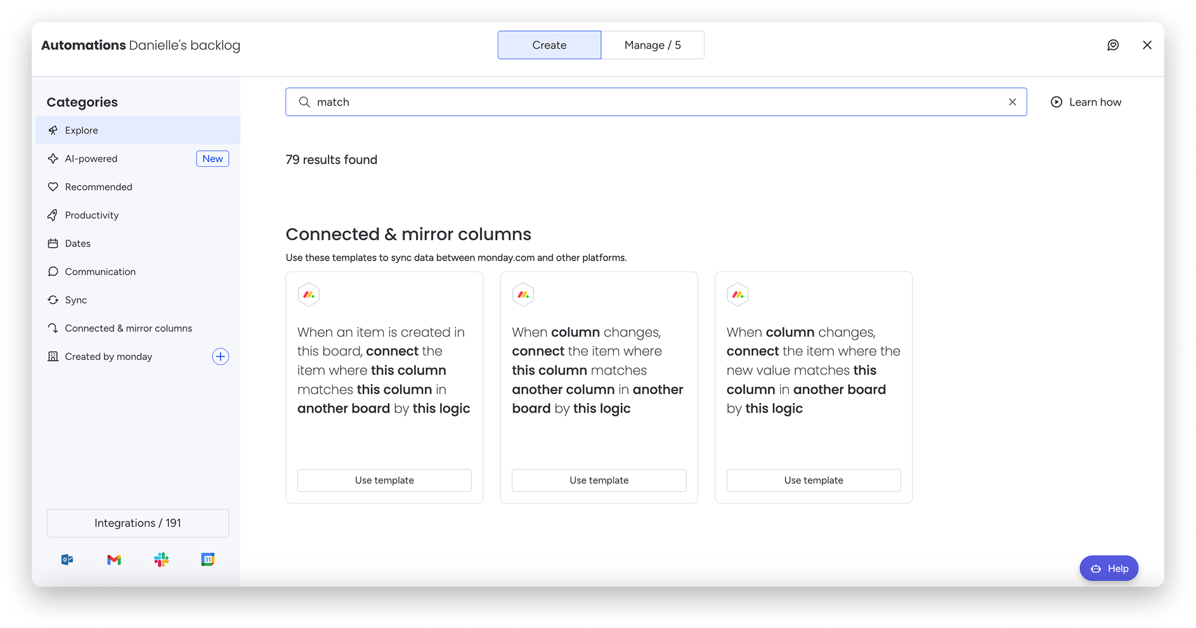Screen dimensions: 1196x628
Task: Clear the search field text
Action: [x=1012, y=102]
